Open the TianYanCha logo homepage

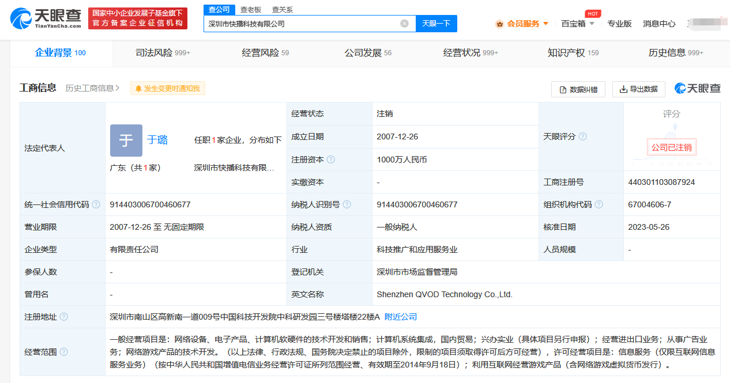coord(46,18)
